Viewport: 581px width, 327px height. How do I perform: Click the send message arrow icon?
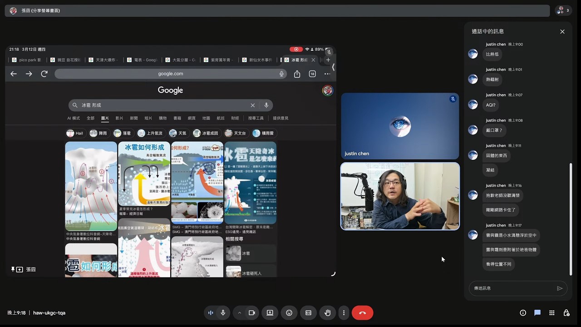(x=560, y=288)
